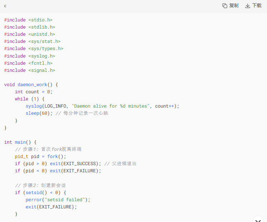
Task: Click the 下载 download label
Action: tap(257, 6)
